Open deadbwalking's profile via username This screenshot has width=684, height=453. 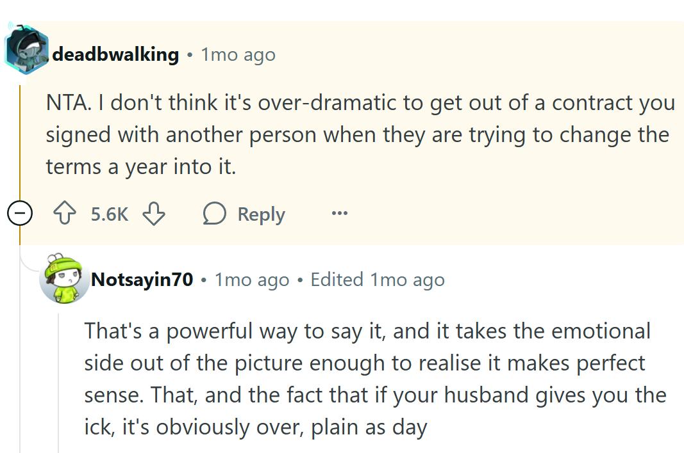tap(115, 54)
